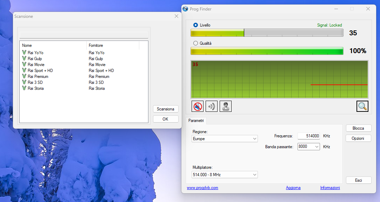Select the Livello radio button

point(195,25)
